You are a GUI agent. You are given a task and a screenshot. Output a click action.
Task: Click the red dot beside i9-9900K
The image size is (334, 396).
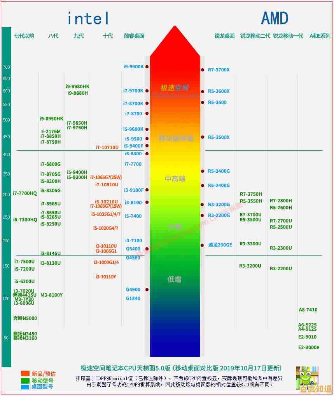point(147,67)
